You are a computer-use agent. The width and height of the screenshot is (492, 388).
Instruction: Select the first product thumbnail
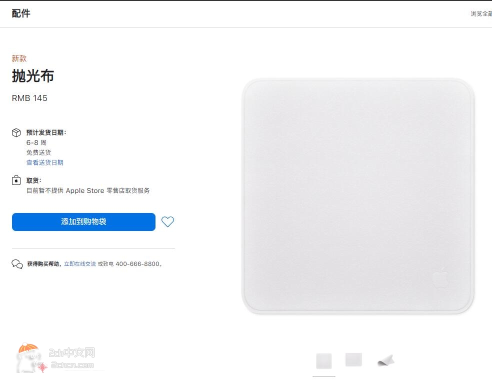pos(324,361)
